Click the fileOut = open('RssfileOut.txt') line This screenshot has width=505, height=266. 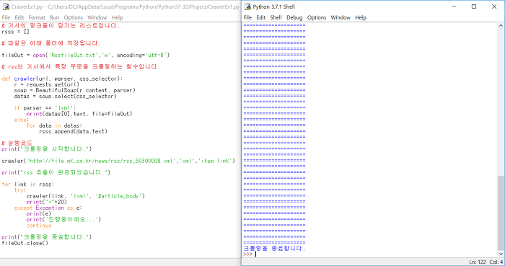tap(86, 55)
